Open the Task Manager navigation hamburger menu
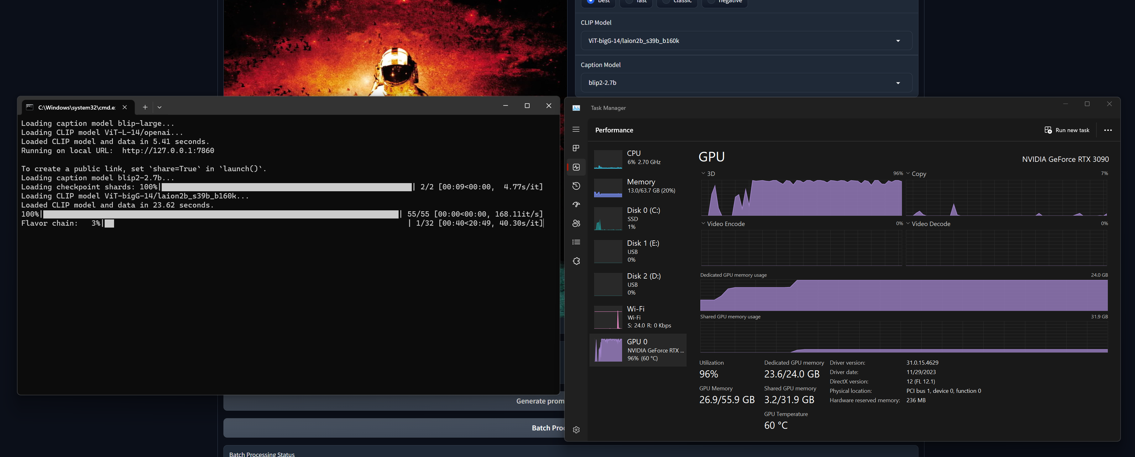 [x=576, y=130]
